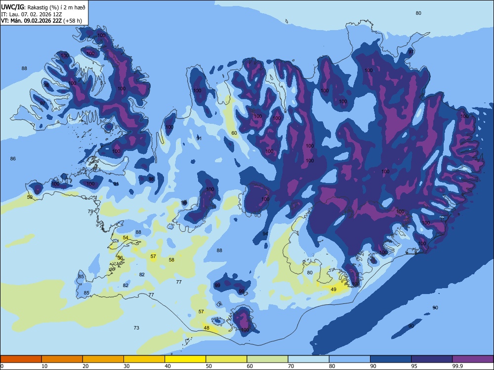Click the dark orange 0–10 legend swatch
This screenshot has width=494, height=370.
pos(21,359)
